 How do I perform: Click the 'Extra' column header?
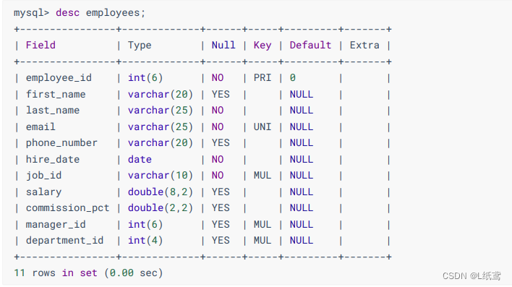tap(364, 45)
